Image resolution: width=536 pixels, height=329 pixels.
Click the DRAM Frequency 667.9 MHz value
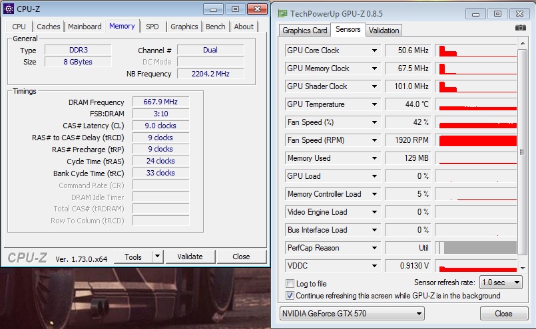click(160, 102)
